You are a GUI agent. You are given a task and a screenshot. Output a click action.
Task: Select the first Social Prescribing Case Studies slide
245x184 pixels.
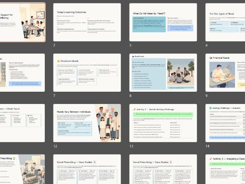[x=87, y=169]
